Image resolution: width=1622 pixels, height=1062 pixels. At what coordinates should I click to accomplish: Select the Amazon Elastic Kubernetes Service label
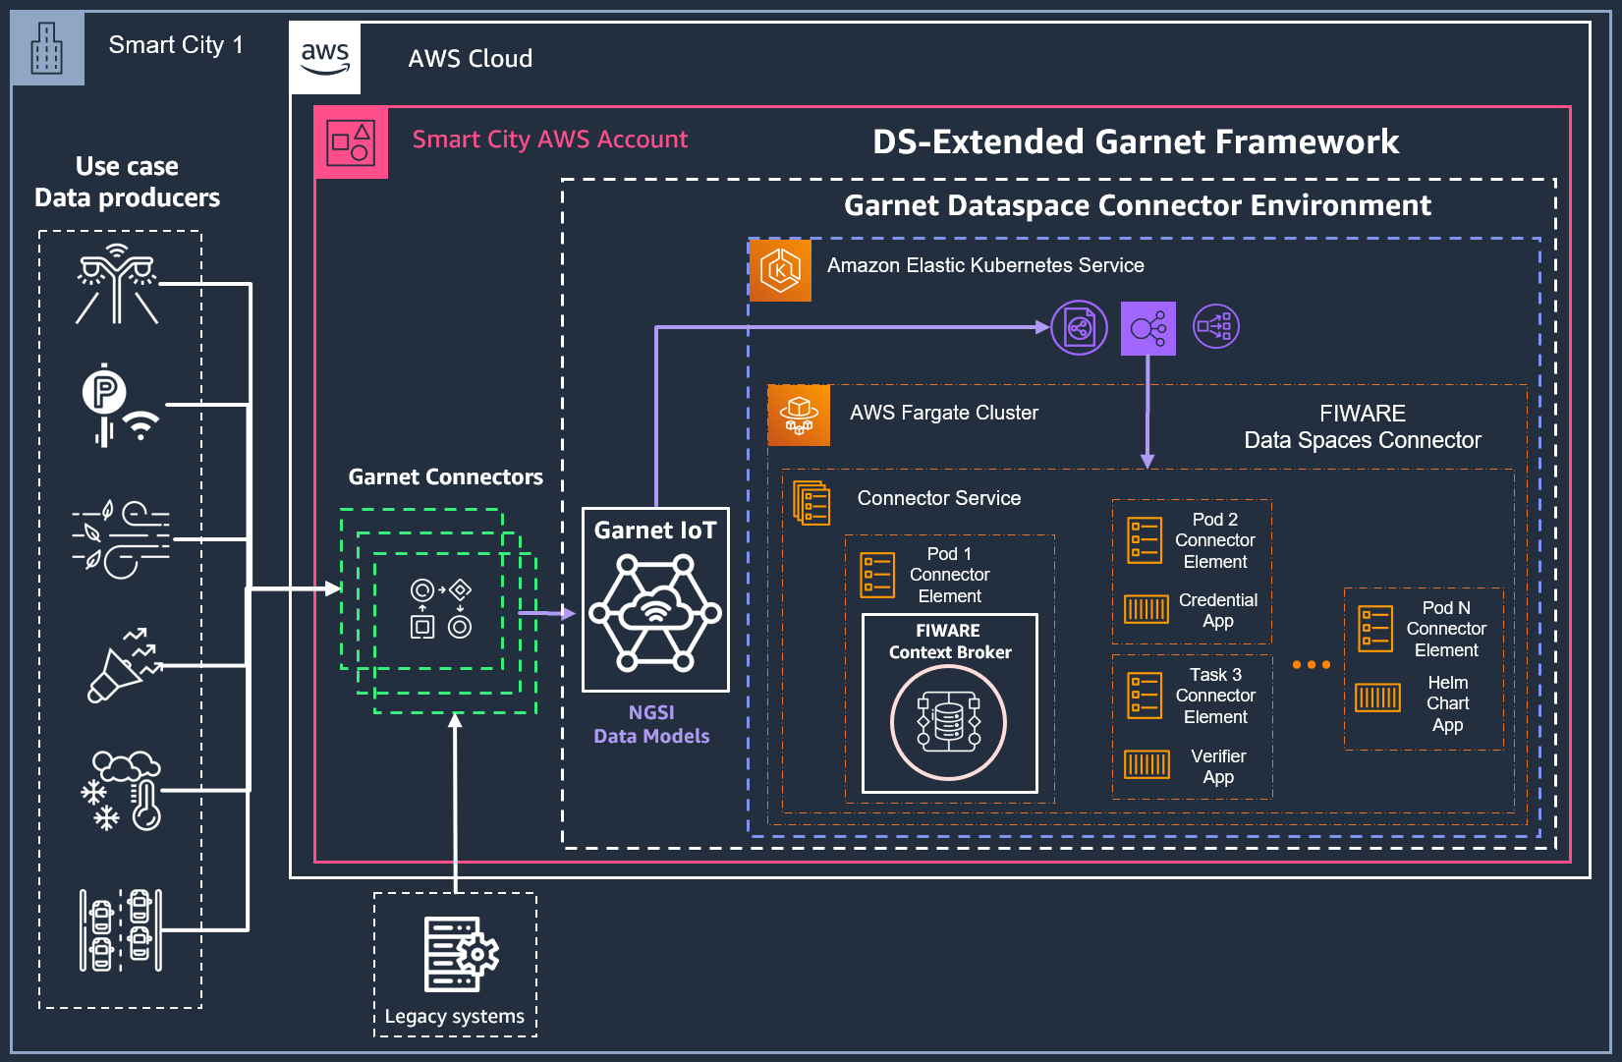point(985,265)
